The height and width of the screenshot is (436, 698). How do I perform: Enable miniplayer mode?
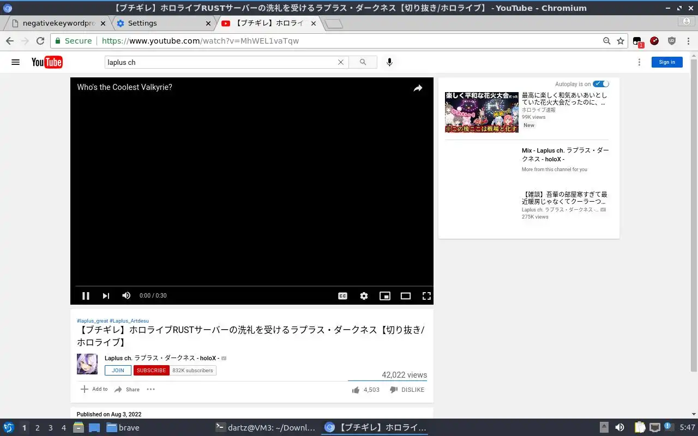pyautogui.click(x=385, y=296)
